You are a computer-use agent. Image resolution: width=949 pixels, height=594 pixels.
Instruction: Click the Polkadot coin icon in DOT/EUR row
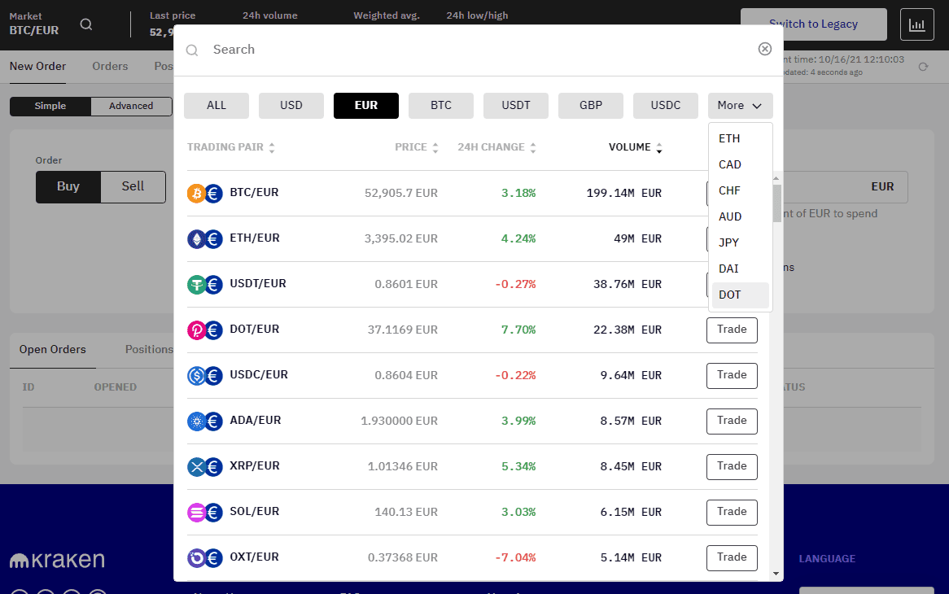click(x=196, y=330)
